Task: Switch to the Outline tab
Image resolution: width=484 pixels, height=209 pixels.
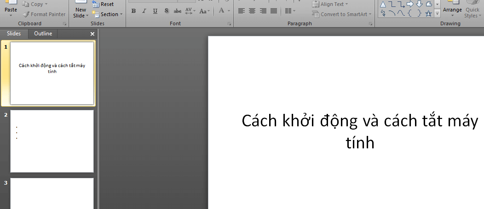Action: 43,34
